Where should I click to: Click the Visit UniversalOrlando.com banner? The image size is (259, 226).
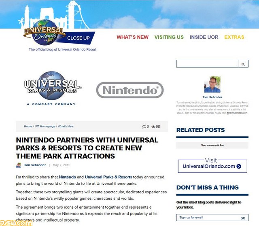(212, 165)
